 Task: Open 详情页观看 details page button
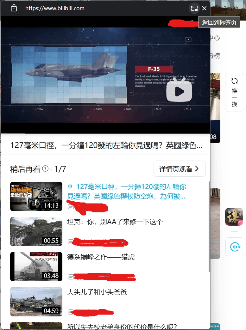pos(180,168)
